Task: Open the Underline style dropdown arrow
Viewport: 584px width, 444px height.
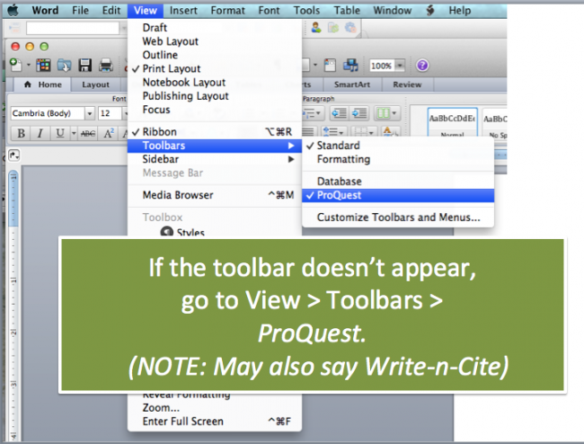Action: pos(74,133)
